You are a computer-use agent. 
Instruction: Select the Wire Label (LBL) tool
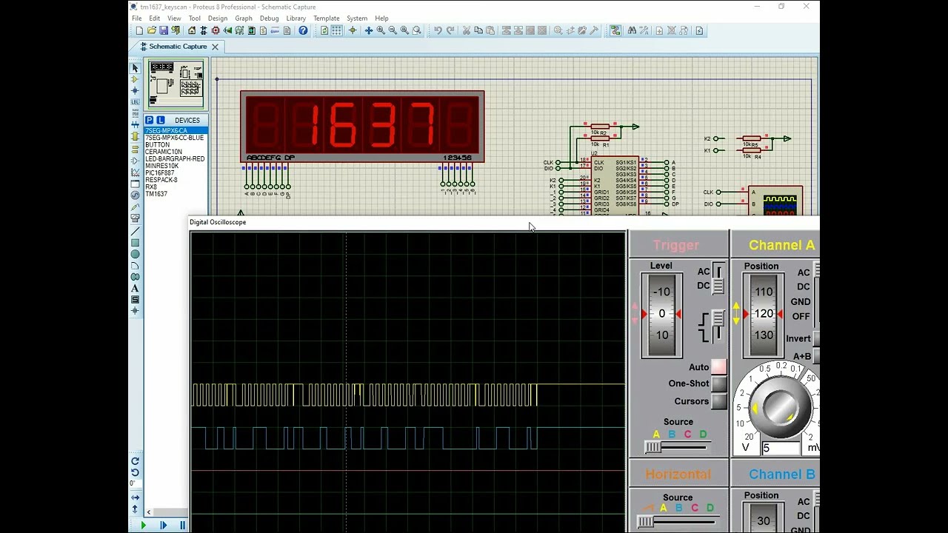135,101
